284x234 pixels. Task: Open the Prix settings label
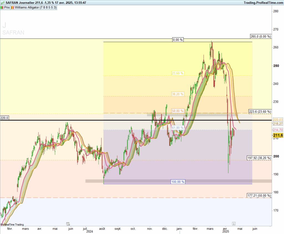point(7,7)
